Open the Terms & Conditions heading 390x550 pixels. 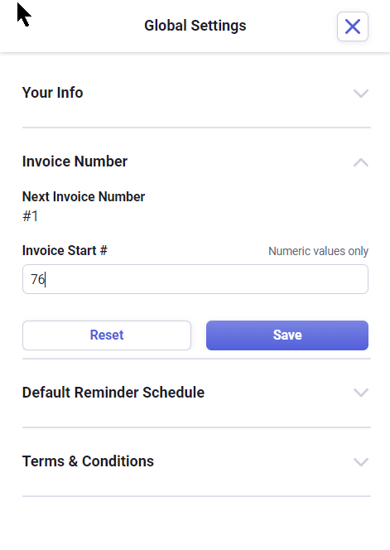coord(88,461)
